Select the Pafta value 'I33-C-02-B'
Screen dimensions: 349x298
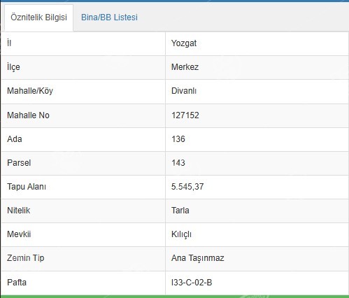coord(192,283)
